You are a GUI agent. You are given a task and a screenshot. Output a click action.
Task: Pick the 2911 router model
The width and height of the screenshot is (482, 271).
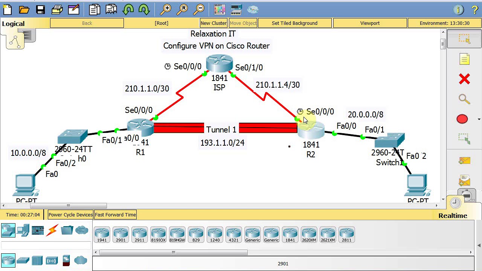tap(139, 234)
